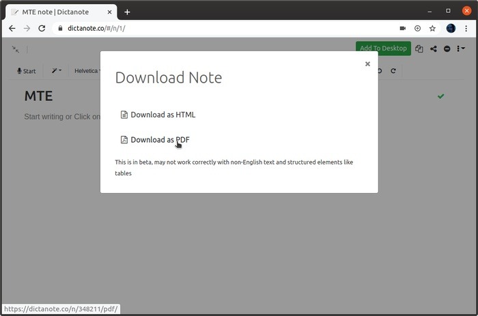Click Add To Desktop button

tap(383, 48)
